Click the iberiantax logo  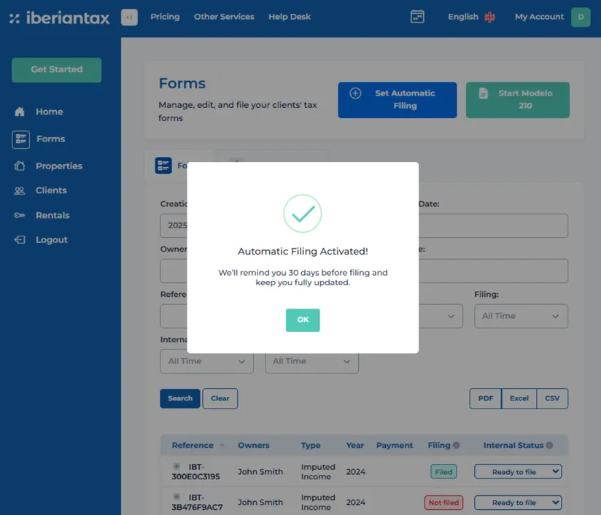pos(58,17)
